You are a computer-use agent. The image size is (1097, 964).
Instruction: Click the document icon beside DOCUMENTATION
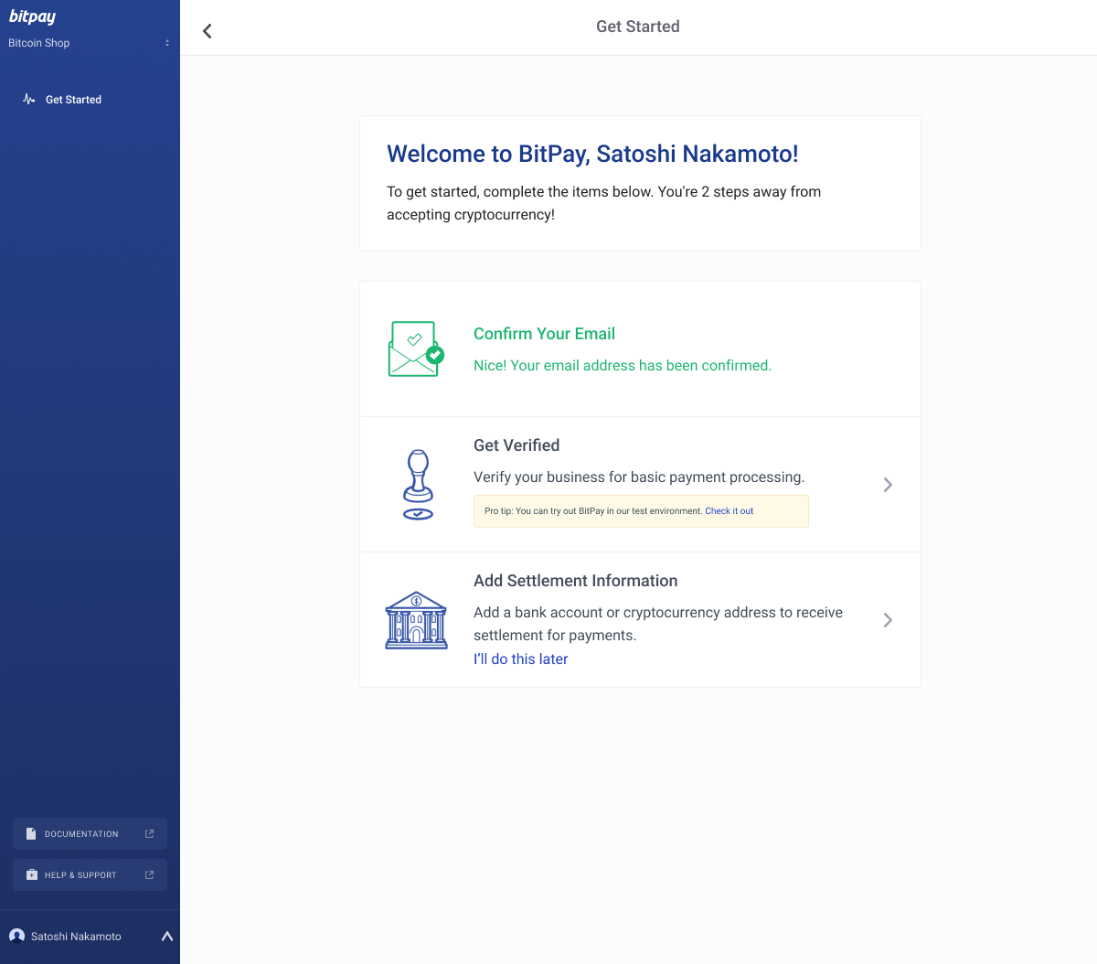31,834
